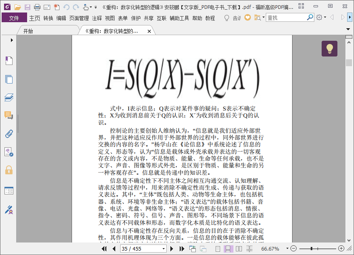
Task: Select the hand tool in the quick access toolbar
Action: pos(85,7)
